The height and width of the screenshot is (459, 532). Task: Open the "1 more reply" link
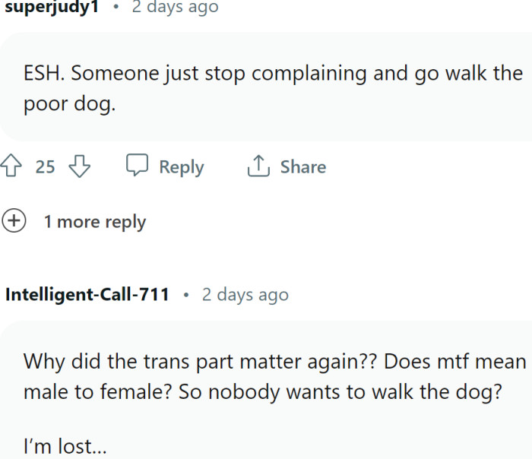point(94,222)
